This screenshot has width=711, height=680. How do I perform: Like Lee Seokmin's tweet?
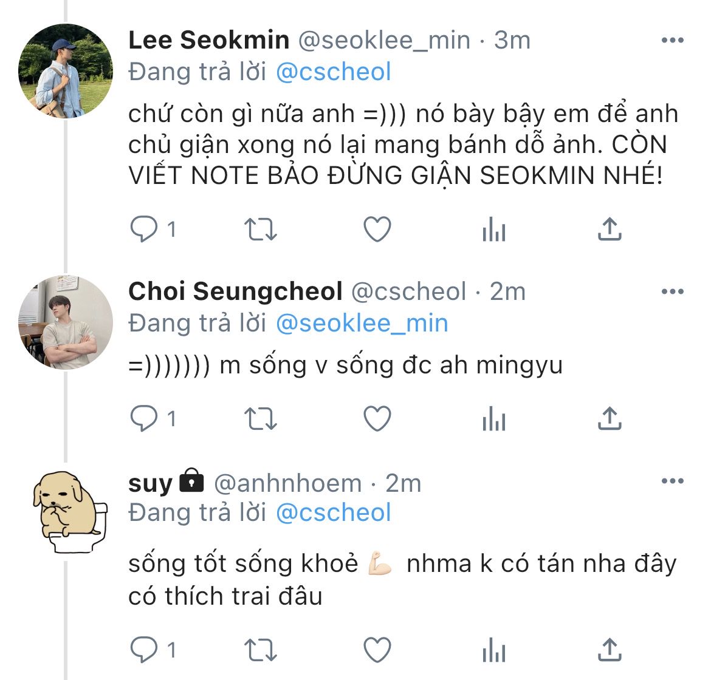click(377, 229)
